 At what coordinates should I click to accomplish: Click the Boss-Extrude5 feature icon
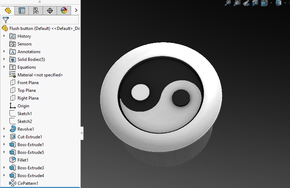(x=13, y=152)
